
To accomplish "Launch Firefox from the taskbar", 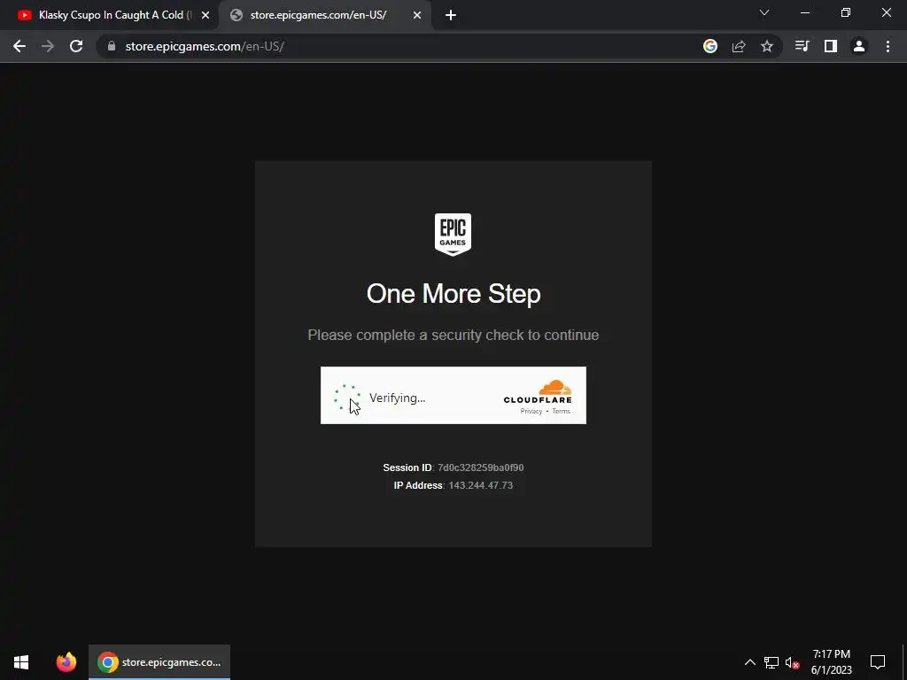I will (66, 662).
